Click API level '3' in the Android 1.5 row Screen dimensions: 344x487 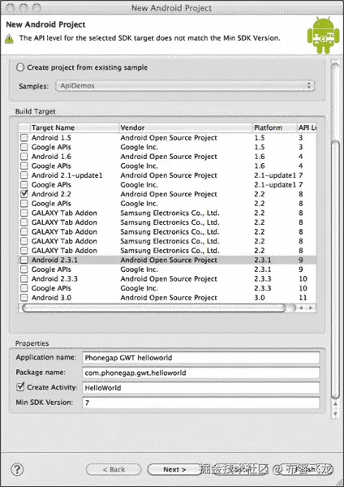click(x=300, y=138)
